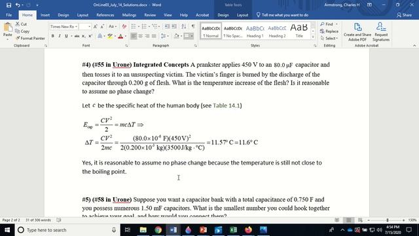Align text left

coord(134,36)
